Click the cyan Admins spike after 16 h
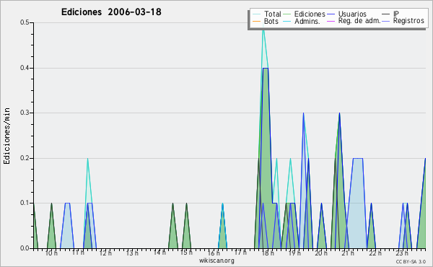The height and width of the screenshot is (267, 433). pyautogui.click(x=222, y=227)
